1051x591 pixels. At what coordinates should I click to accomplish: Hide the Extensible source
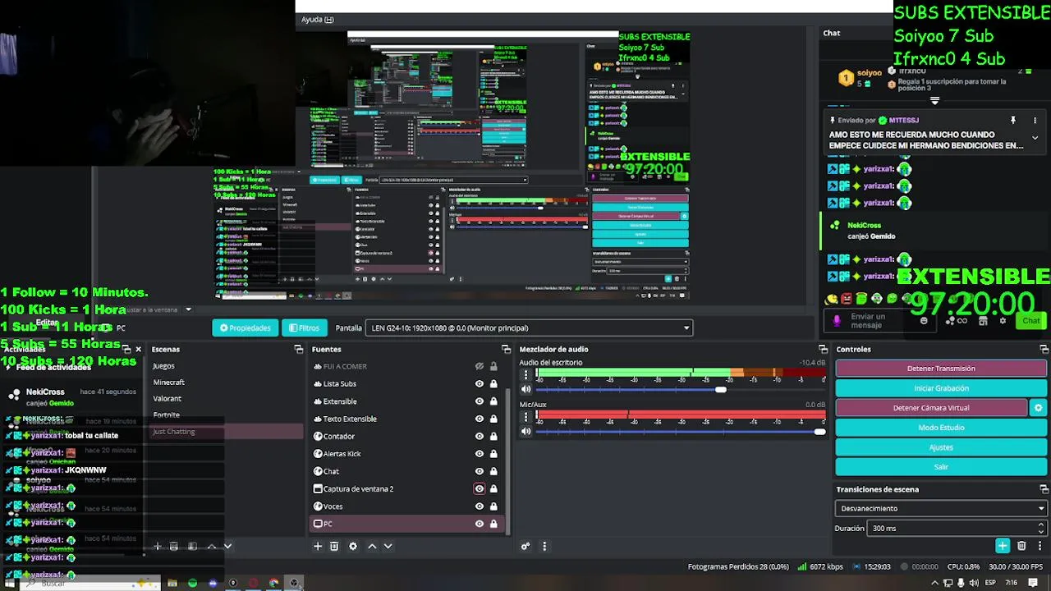tap(480, 401)
